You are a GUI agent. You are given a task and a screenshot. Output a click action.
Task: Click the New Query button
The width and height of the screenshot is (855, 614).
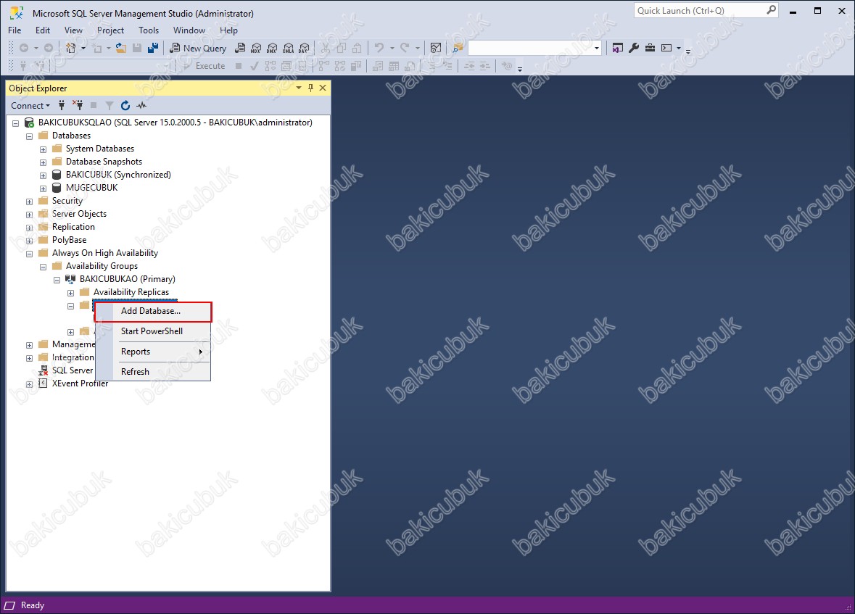[x=198, y=48]
